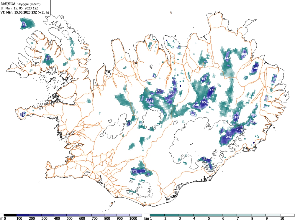This screenshot has width=295, height=221.
Task: Click the visibility value 463 near east coast
Action: pyautogui.click(x=273, y=83)
